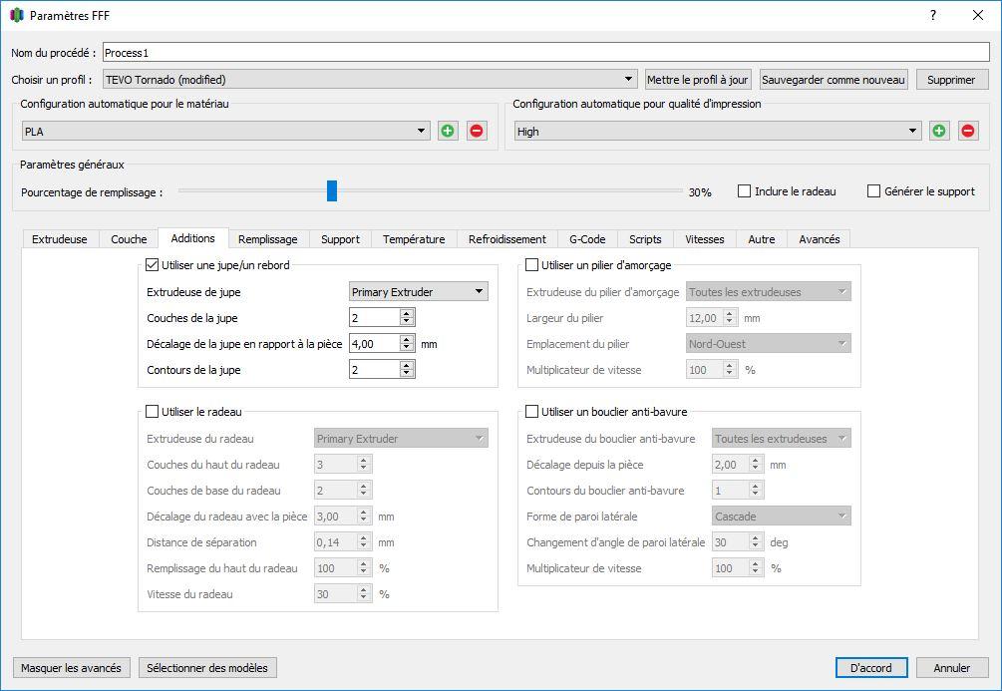1002x691 pixels.
Task: Go to the Scripts tab
Action: click(x=645, y=239)
